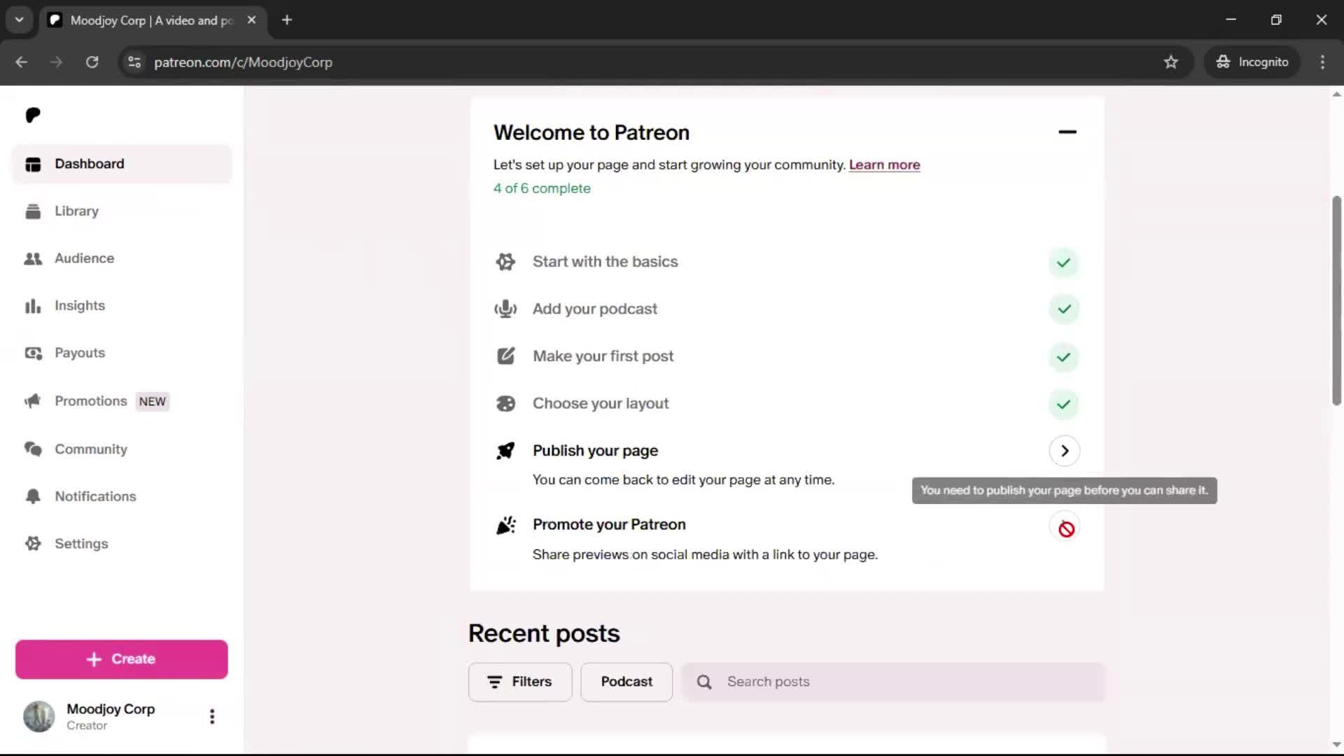
Task: Click the Moodjoy Corp avatar
Action: point(39,716)
